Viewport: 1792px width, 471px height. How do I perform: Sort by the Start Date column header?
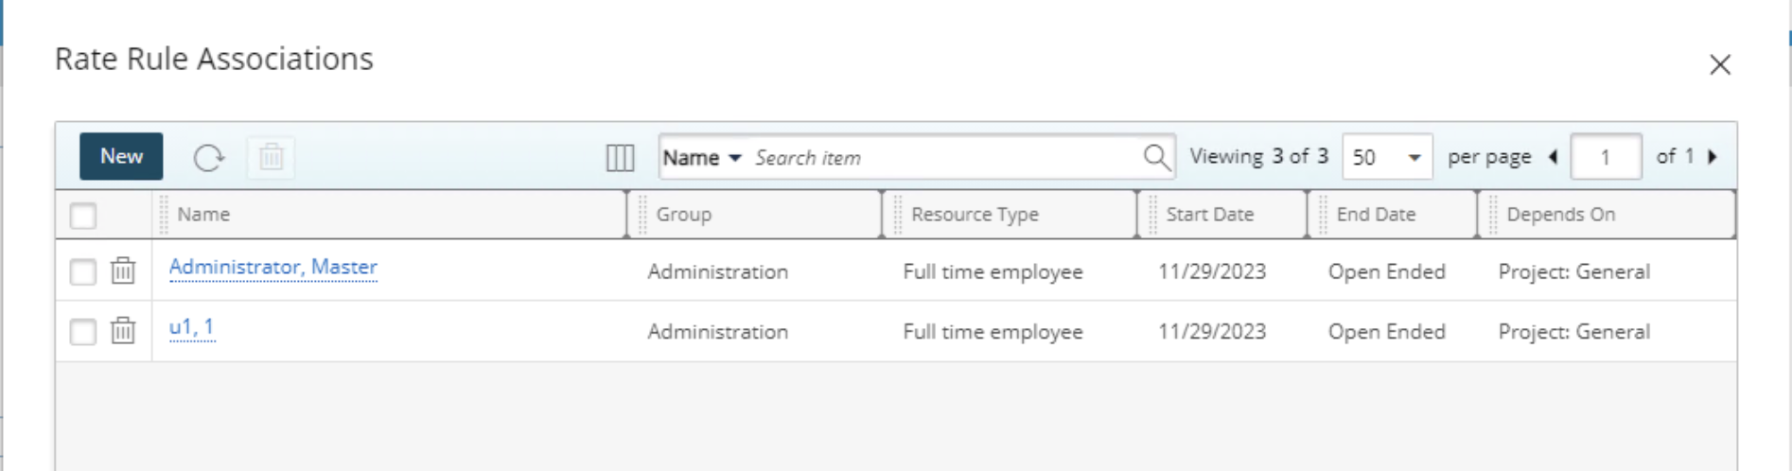[1209, 215]
